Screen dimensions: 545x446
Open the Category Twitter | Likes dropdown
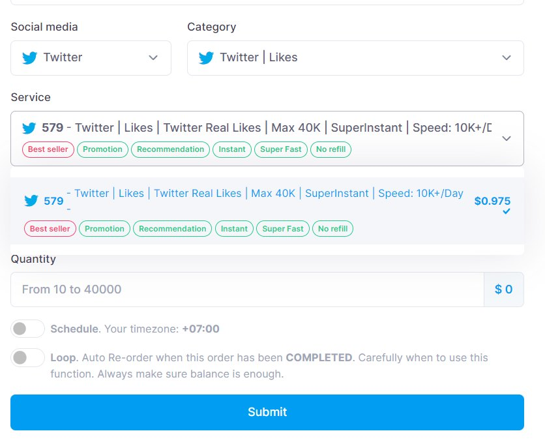355,58
